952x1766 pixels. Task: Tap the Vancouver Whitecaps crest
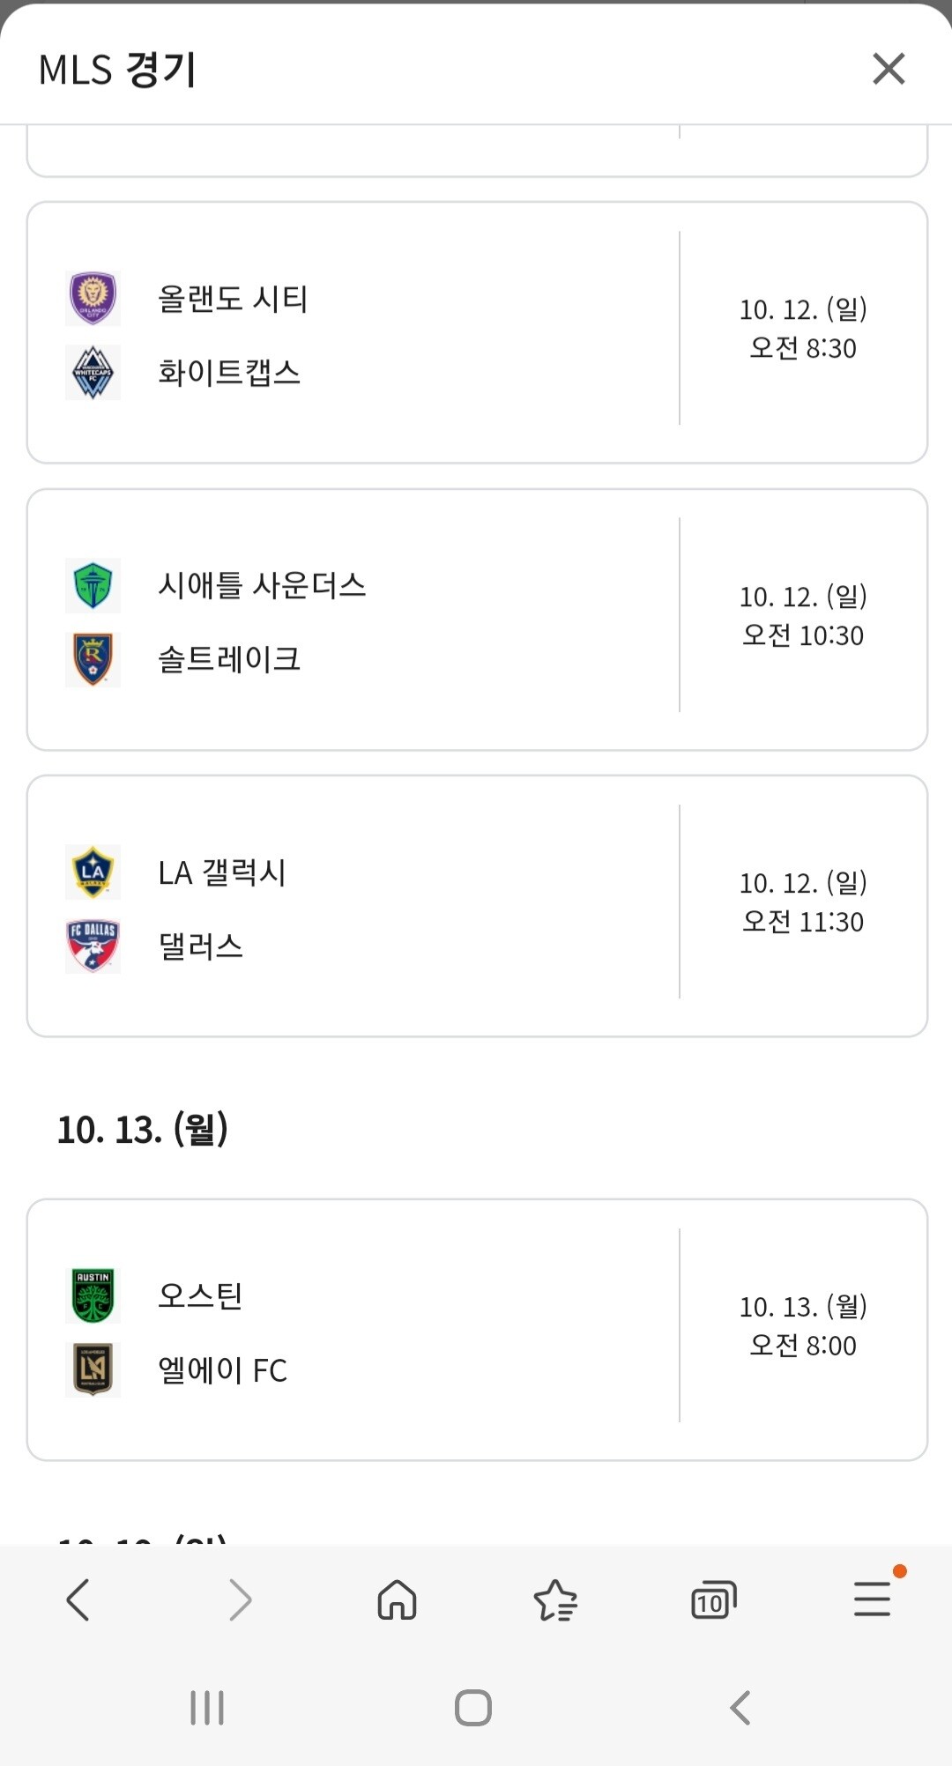tap(93, 373)
